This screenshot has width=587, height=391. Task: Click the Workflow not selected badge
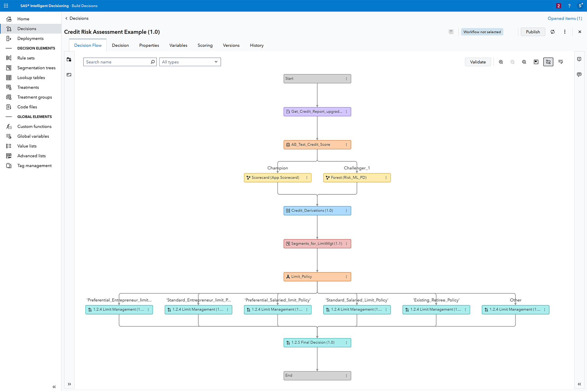pyautogui.click(x=482, y=32)
